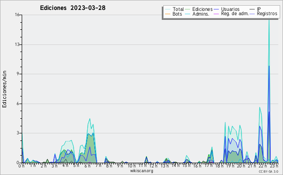Click the Reg. de adm. legend line
The height and width of the screenshot is (175, 283).
point(216,14)
